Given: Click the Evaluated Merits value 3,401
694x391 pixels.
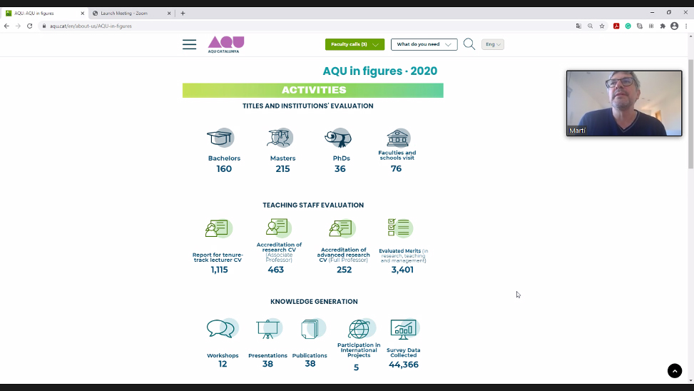Looking at the screenshot, I should pyautogui.click(x=402, y=270).
